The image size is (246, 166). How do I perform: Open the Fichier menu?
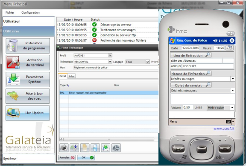pyautogui.click(x=10, y=12)
